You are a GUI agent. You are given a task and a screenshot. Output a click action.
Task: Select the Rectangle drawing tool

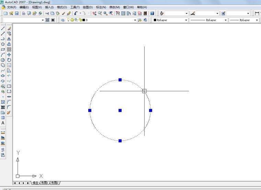pos(3,49)
